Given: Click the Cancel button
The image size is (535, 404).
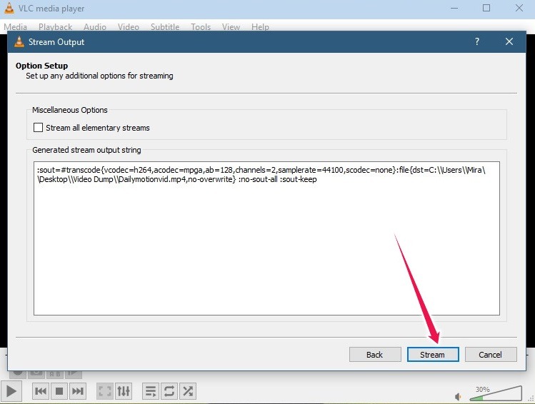Looking at the screenshot, I should (491, 355).
